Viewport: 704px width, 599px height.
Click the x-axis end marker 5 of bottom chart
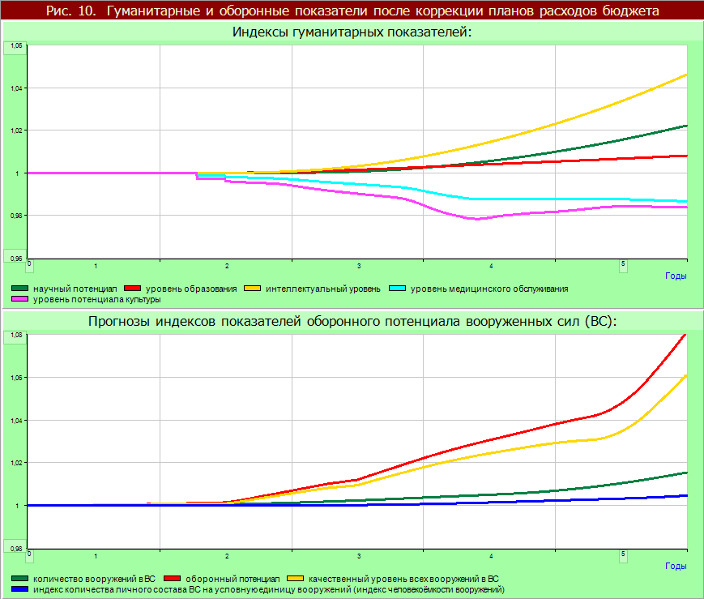[x=623, y=556]
